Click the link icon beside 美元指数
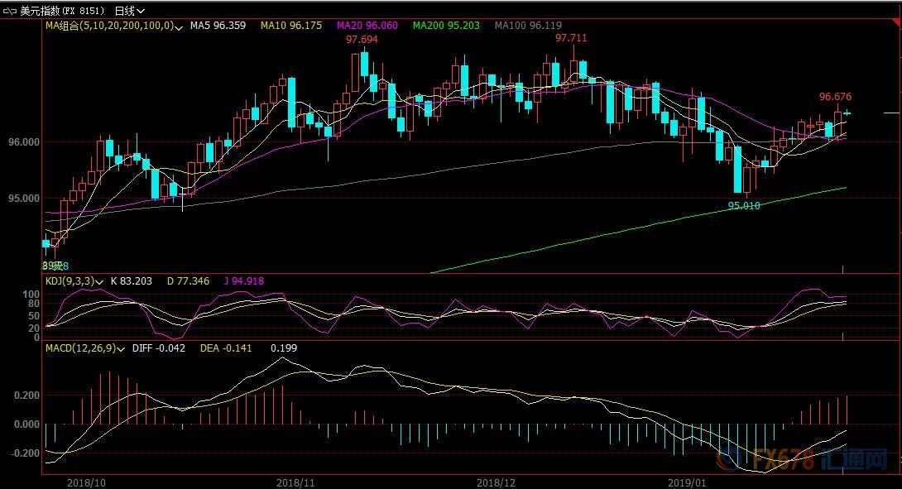Screen dimensions: 902x489 tap(8, 11)
